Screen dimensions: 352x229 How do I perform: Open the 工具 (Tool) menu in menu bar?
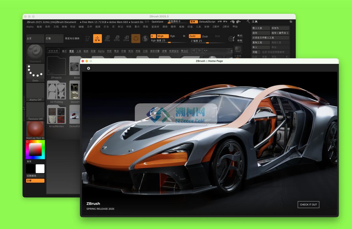(198, 27)
